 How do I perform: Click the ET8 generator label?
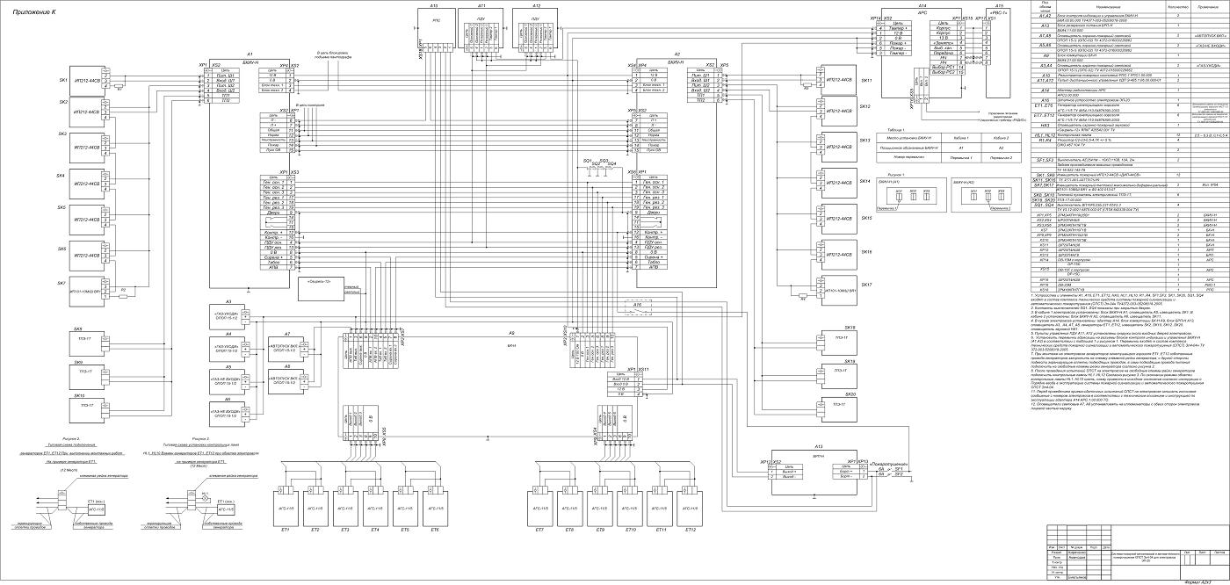coord(569,531)
